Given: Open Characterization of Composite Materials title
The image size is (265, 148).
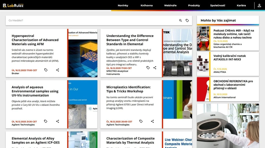Looking at the screenshot, I should point(130,140).
